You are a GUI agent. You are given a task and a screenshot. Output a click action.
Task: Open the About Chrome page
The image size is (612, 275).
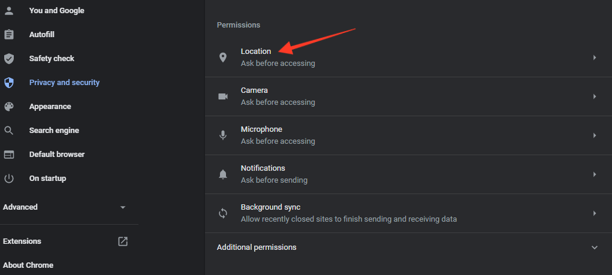click(28, 265)
